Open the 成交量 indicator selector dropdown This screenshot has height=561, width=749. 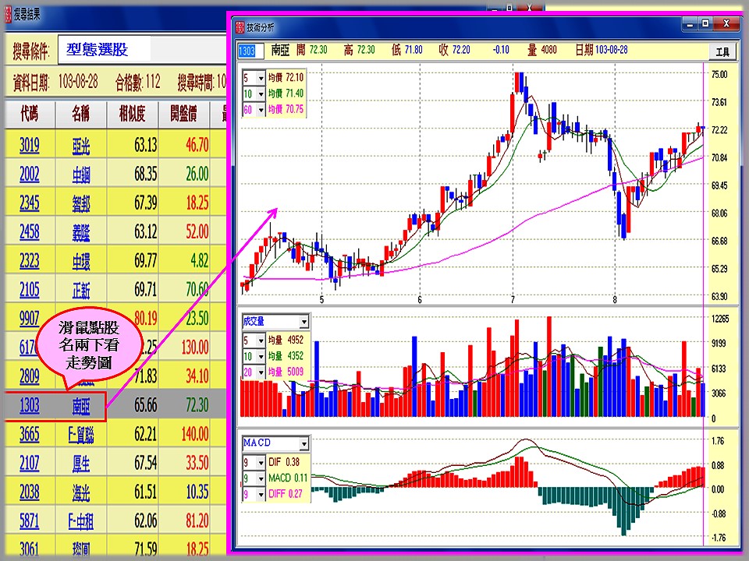[304, 321]
